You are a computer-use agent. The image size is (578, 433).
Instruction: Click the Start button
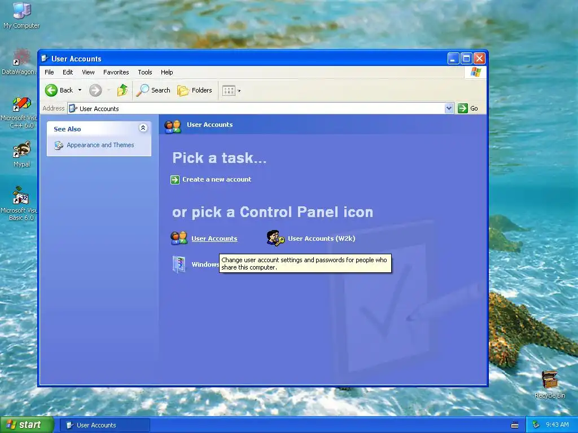tap(26, 425)
